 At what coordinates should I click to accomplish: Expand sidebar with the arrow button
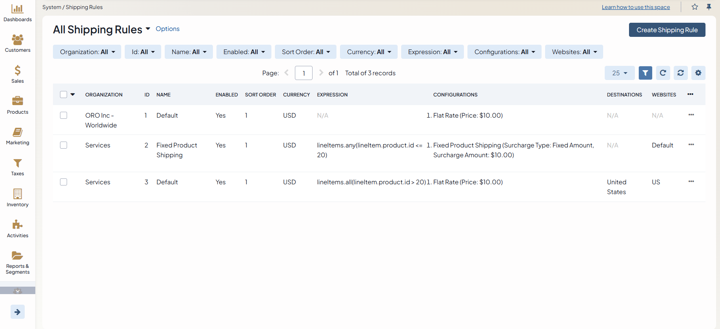18,312
